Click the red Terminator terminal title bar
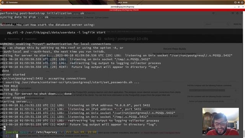 point(122,10)
